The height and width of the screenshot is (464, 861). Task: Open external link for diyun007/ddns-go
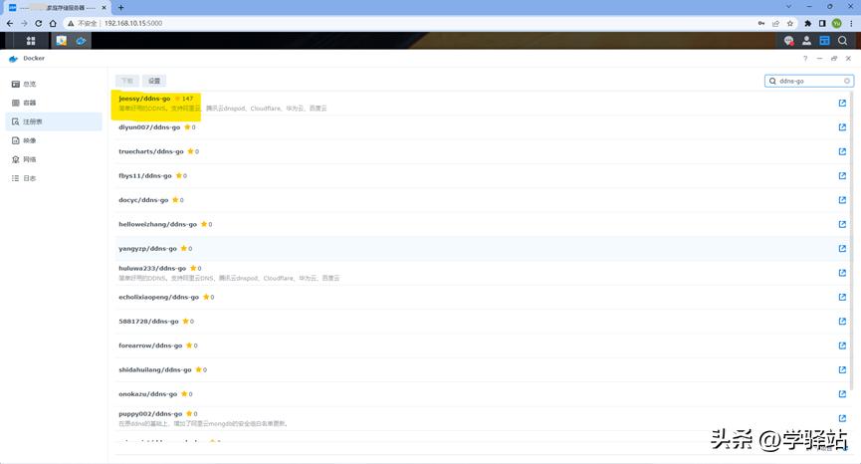(x=842, y=127)
